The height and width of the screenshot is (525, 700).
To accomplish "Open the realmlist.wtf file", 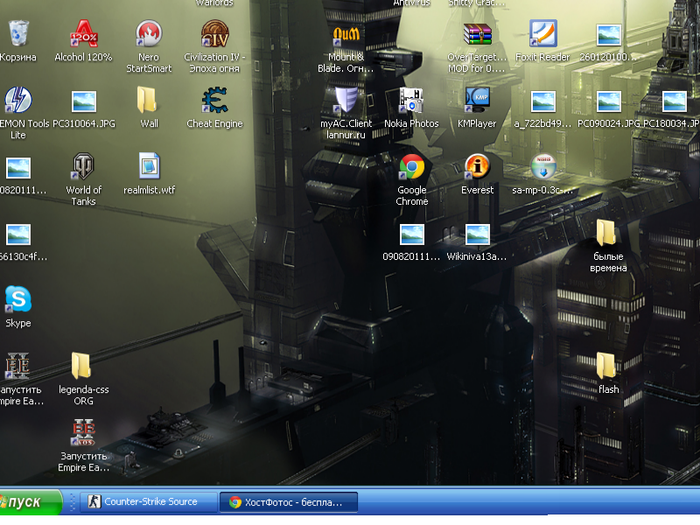I will point(149,166).
